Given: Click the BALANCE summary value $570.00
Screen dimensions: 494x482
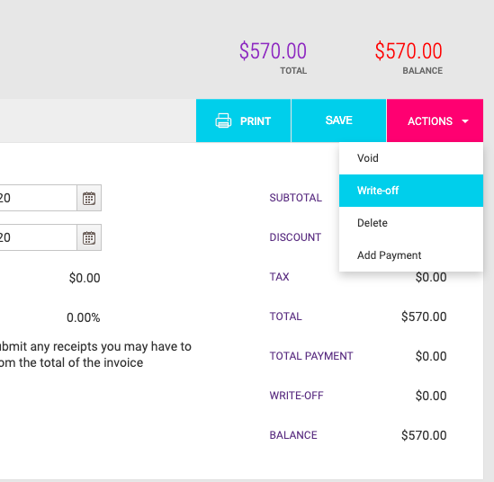Looking at the screenshot, I should pyautogui.click(x=424, y=435).
